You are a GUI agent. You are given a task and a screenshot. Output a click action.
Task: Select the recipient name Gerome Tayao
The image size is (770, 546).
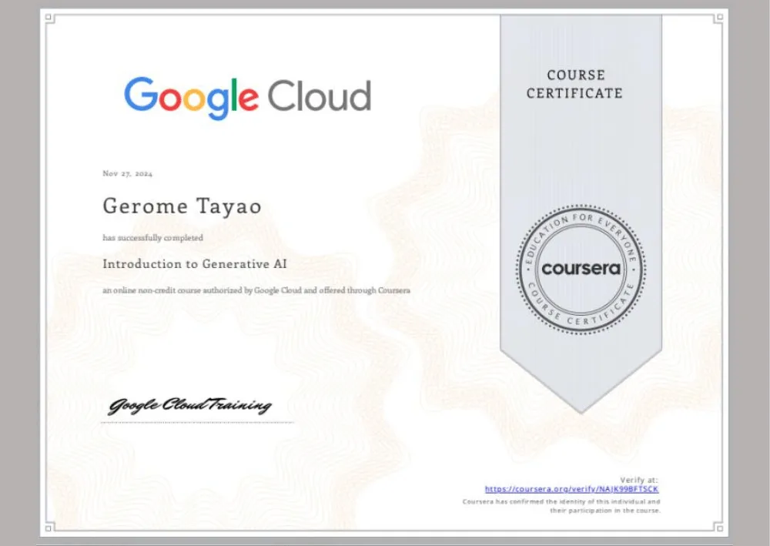[x=182, y=206]
